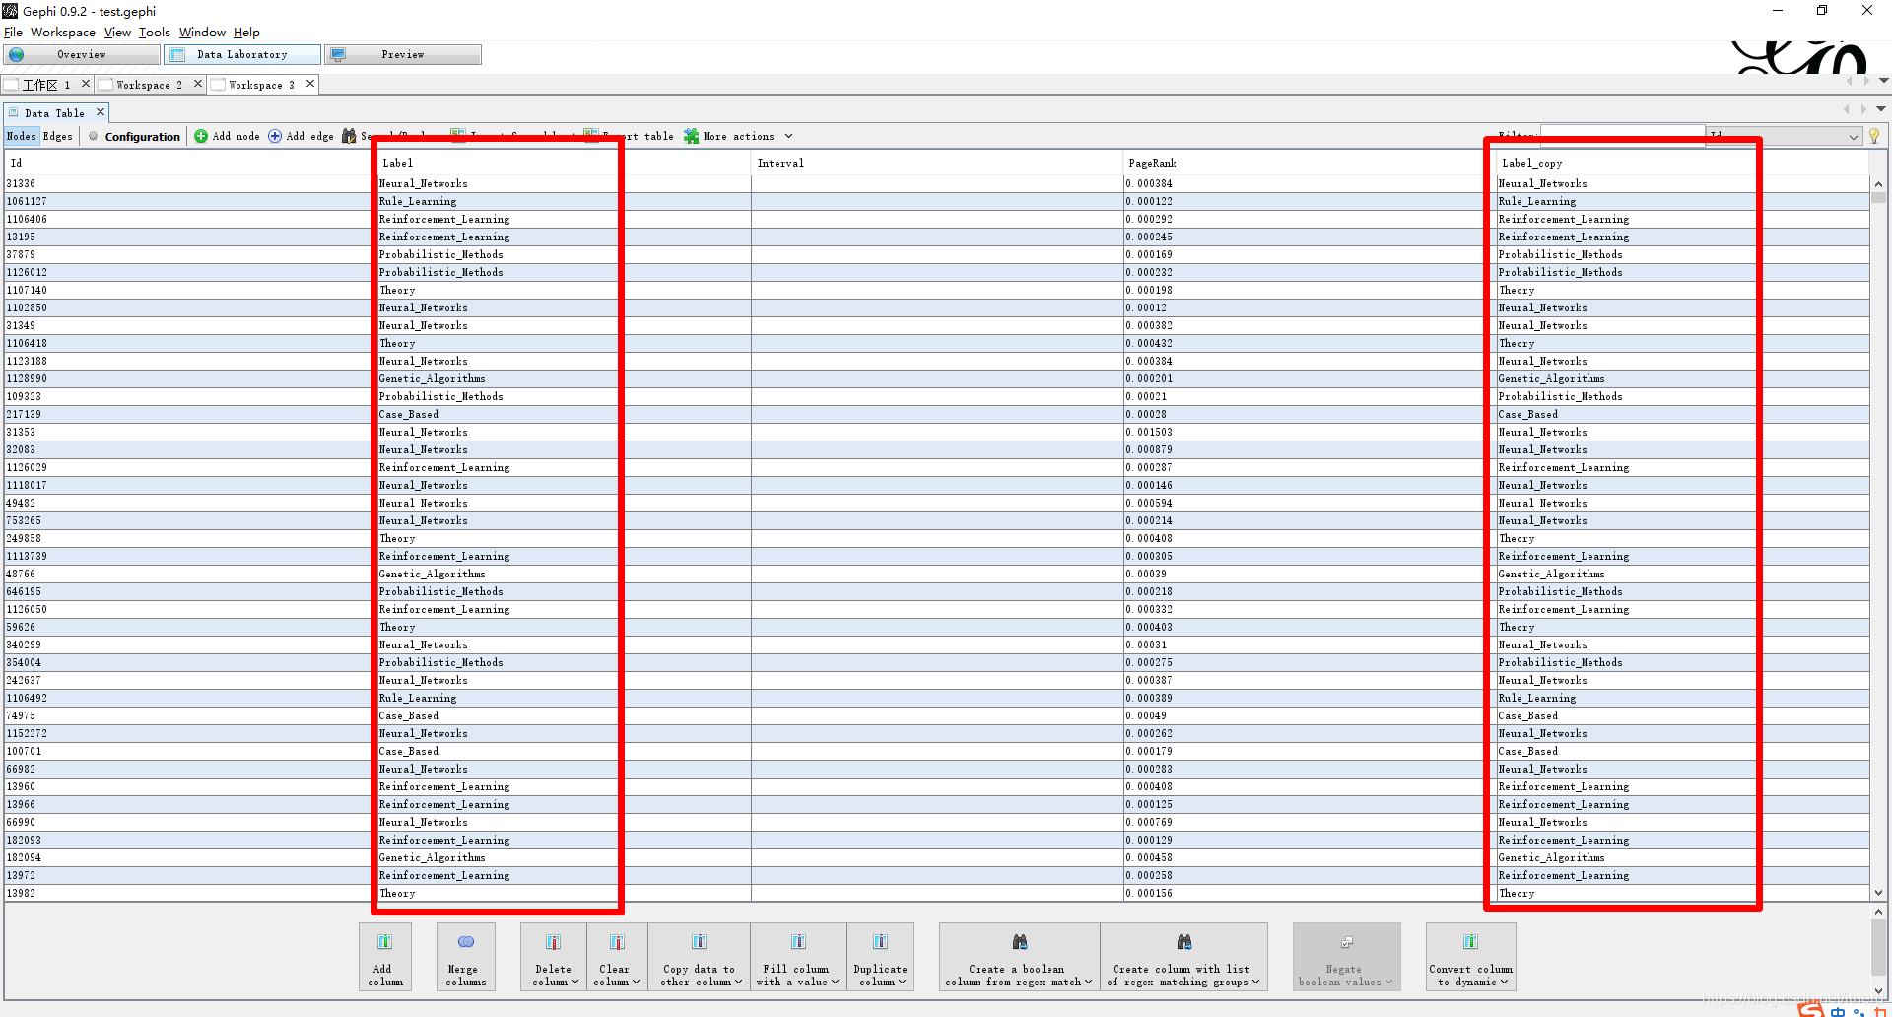This screenshot has height=1017, width=1893.
Task: Sort by the Label column header
Action: [x=564, y=163]
